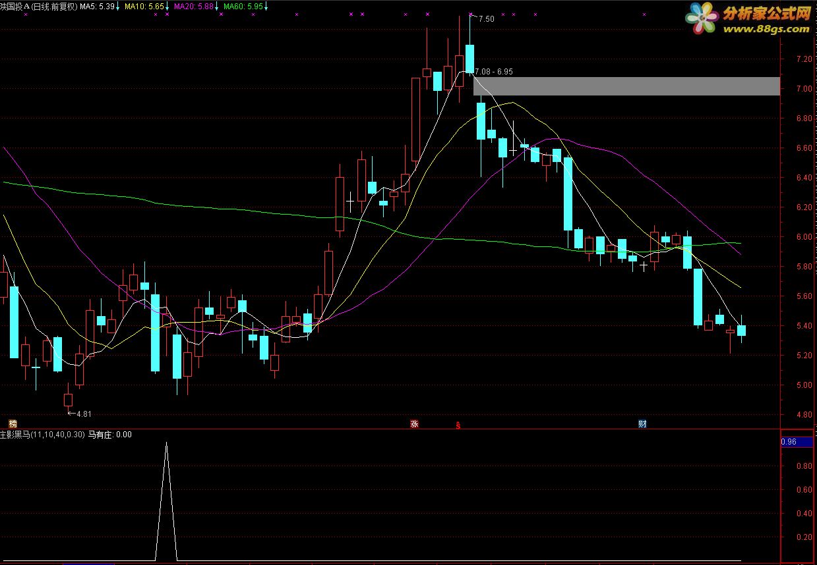Click the MA20: 5.88 label
The width and height of the screenshot is (817, 565).
194,6
